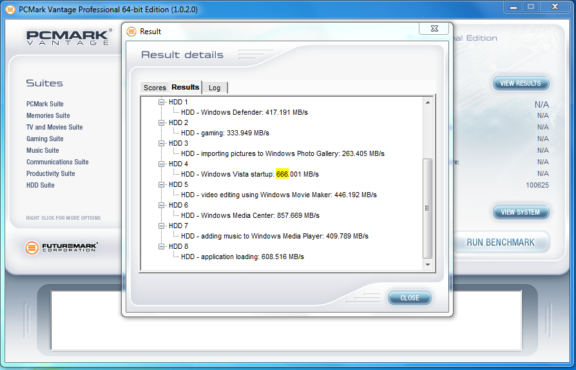Close the Result dialog with X icon
Image resolution: width=576 pixels, height=370 pixels.
pos(434,28)
